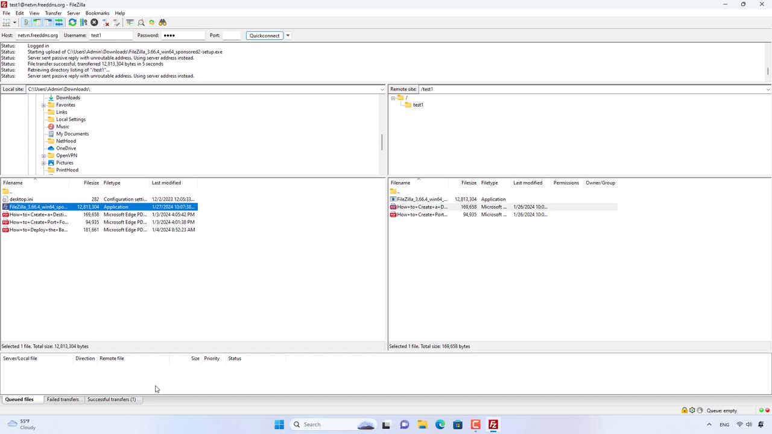The width and height of the screenshot is (772, 434).
Task: Open the Bookmarks menu
Action: (x=97, y=13)
